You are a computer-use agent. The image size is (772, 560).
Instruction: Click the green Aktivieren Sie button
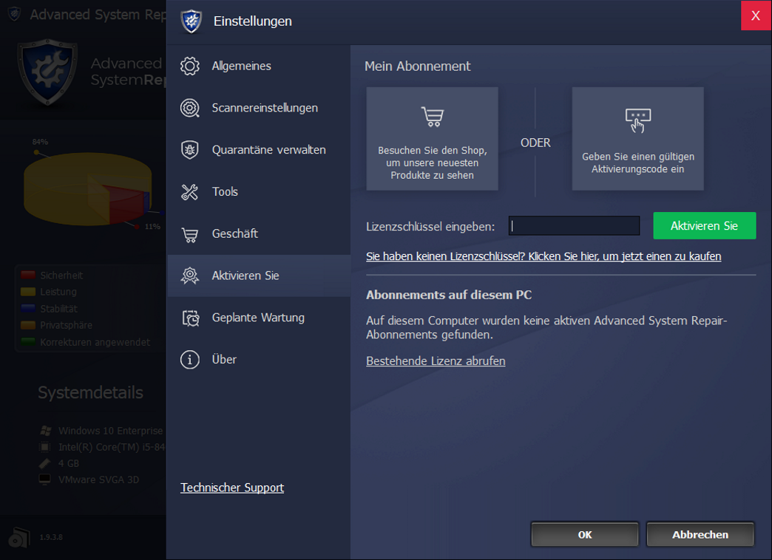point(705,226)
